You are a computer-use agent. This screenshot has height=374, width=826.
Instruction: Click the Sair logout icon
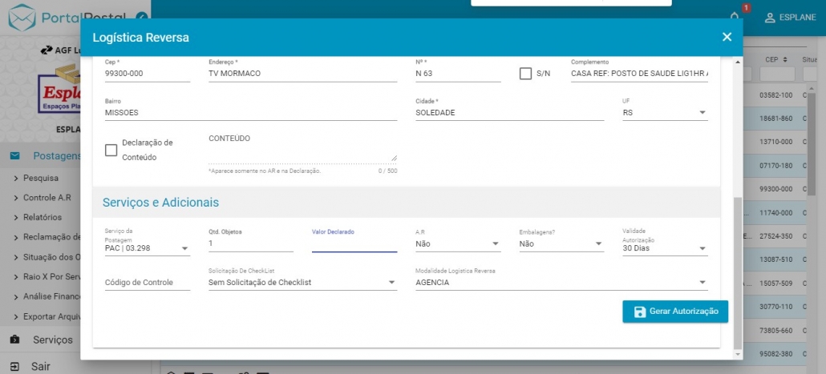[x=15, y=366]
